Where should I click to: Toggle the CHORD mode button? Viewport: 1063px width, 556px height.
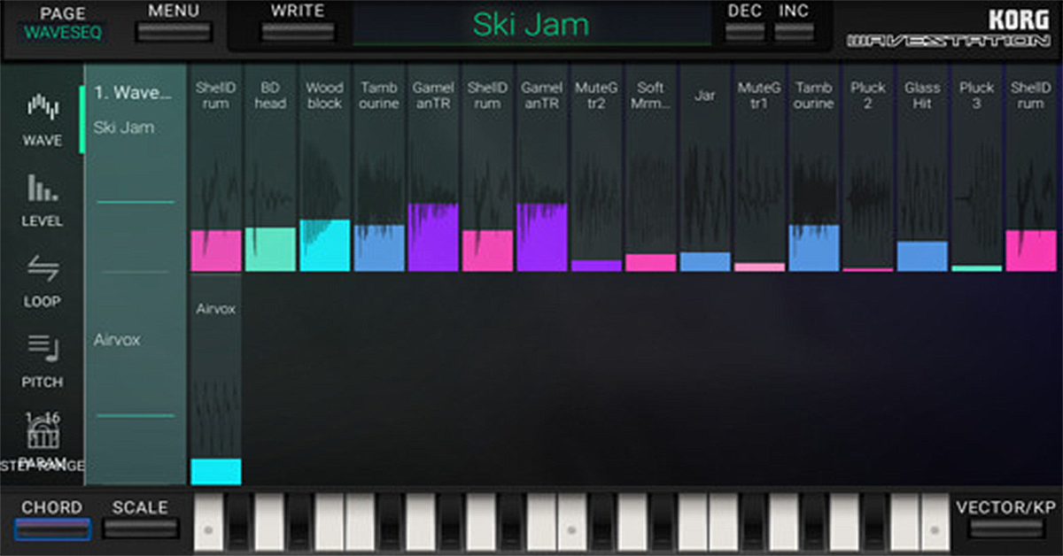(52, 529)
